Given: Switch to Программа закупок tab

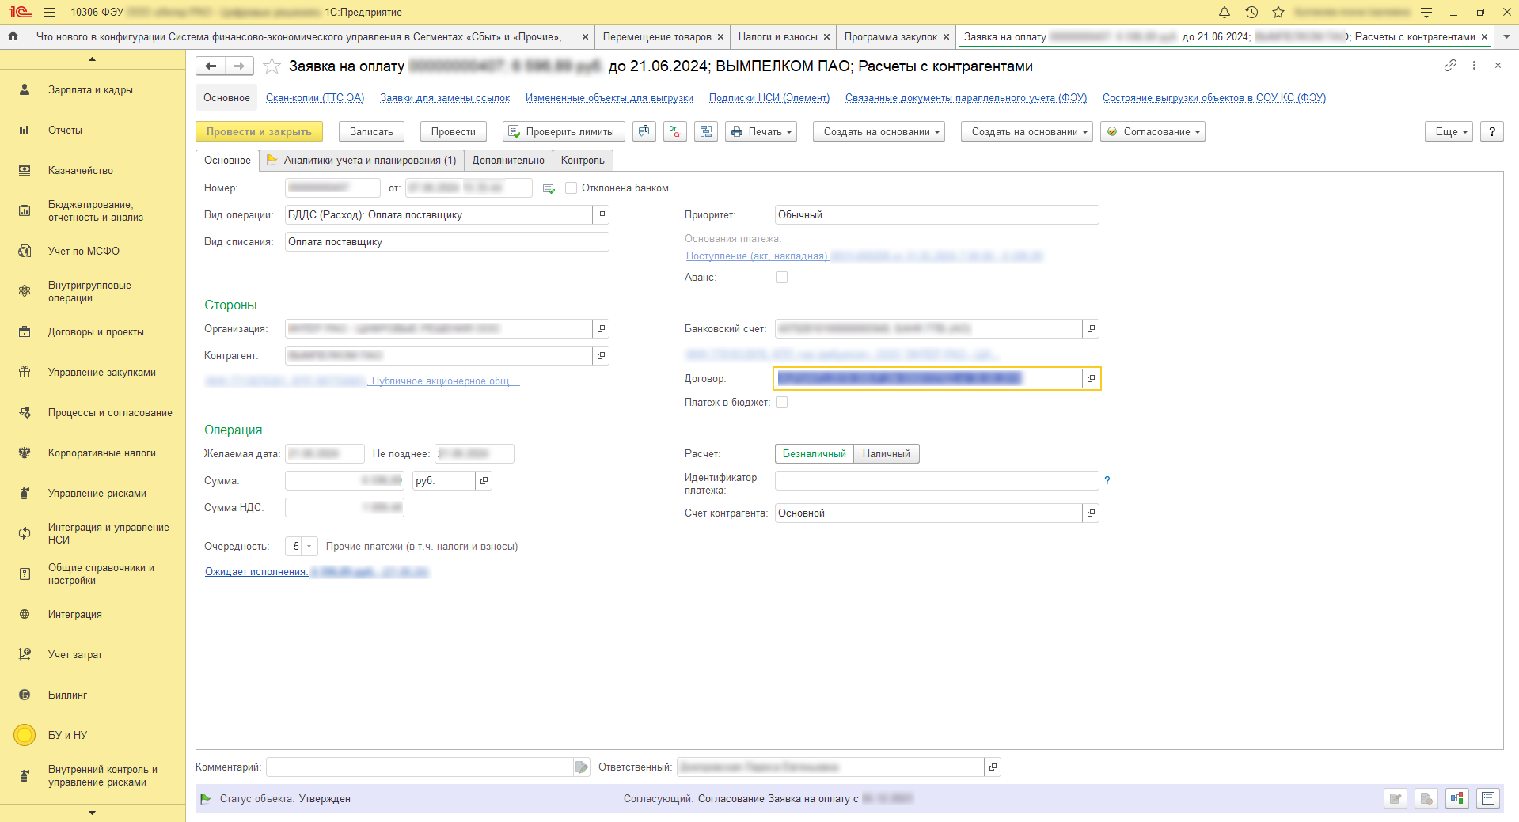Looking at the screenshot, I should 891,37.
